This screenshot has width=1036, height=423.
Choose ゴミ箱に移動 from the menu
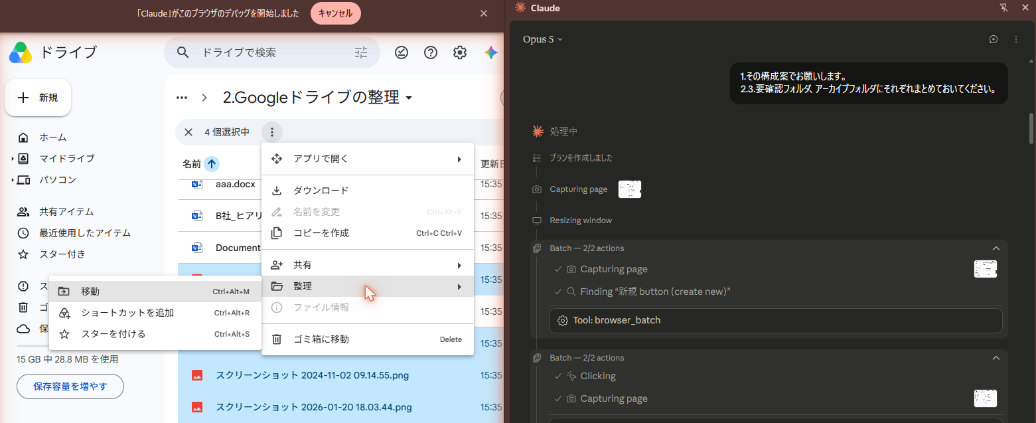[368, 339]
